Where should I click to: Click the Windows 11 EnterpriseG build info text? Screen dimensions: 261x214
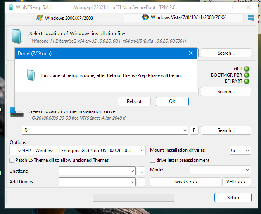point(109,41)
